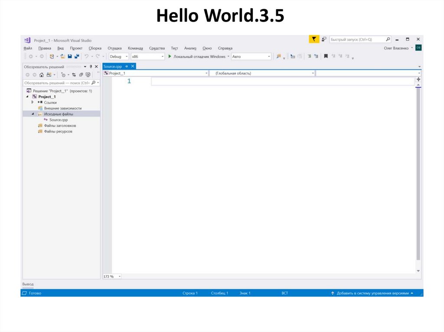Click the Undo arrow icon

pos(87,57)
